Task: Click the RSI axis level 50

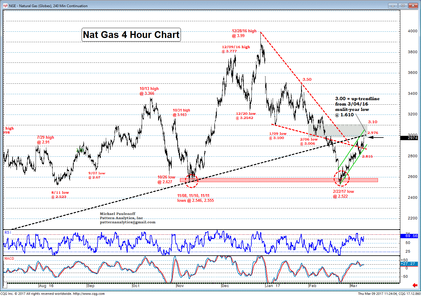Action: (x=408, y=243)
